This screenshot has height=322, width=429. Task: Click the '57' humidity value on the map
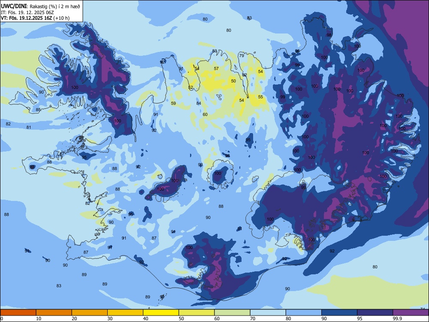(x=216, y=68)
